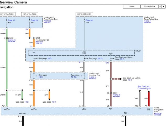Go to next page with right arrow
This screenshot has width=168, height=126.
click(x=164, y=6)
